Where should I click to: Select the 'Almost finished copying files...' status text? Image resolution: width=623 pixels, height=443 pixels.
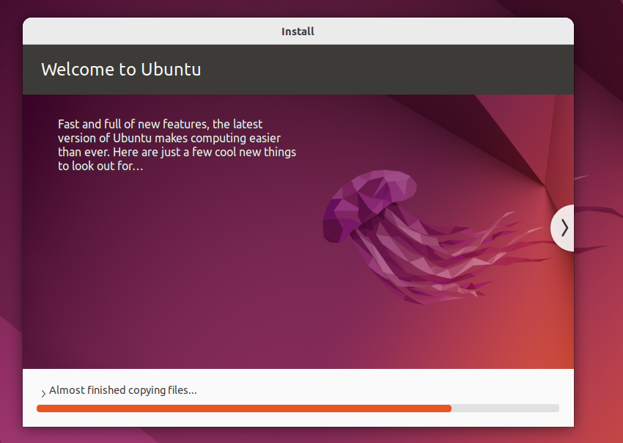tap(123, 390)
